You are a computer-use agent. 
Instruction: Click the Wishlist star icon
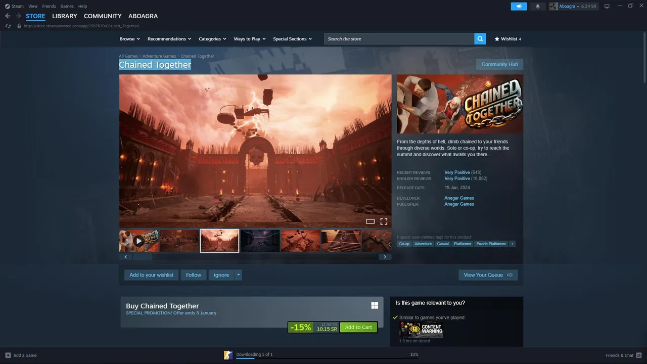[x=497, y=39]
